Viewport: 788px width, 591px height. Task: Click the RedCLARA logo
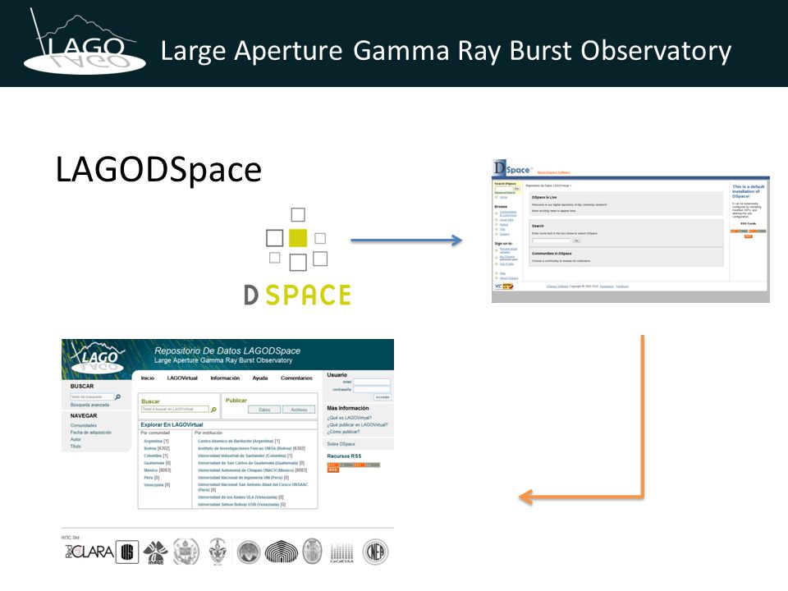click(x=88, y=552)
